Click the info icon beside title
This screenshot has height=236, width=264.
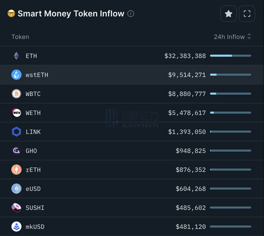pos(131,14)
